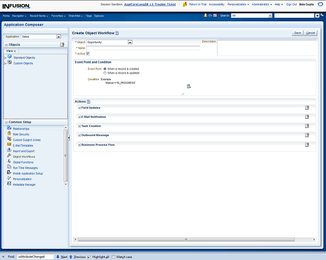Collapse the Business Process Flow section

point(79,145)
